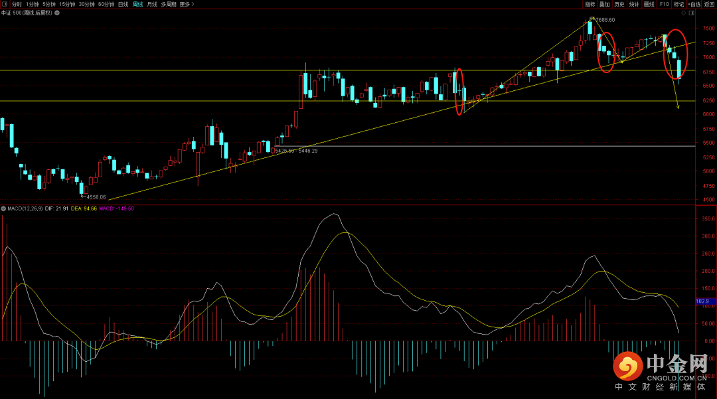The image size is (717, 399).
Task: Click the 5000 price axis label
Action: (x=708, y=171)
